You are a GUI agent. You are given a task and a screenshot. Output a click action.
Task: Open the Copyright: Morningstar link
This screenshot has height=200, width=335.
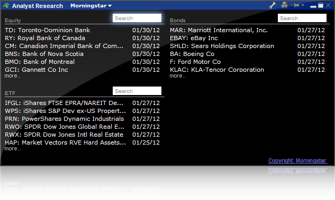pos(297,160)
